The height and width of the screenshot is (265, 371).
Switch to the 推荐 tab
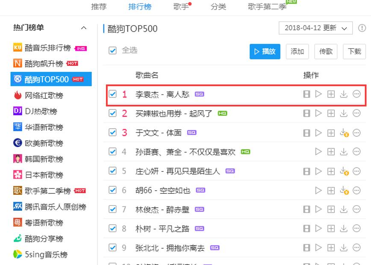click(99, 7)
